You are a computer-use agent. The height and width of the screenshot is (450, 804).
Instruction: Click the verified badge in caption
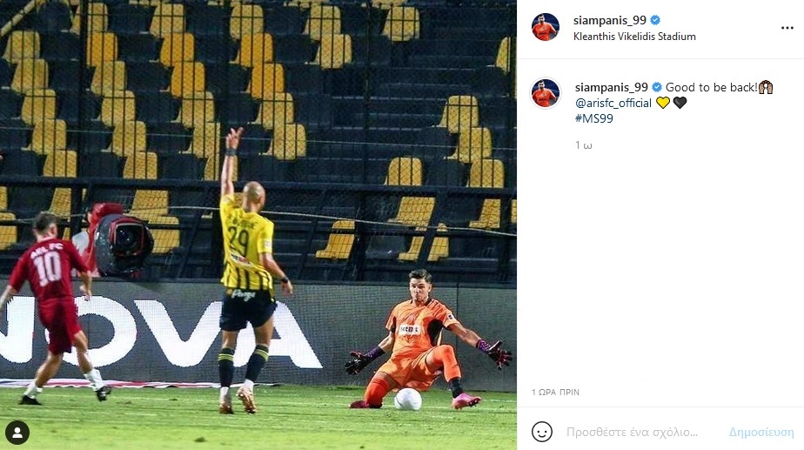click(x=656, y=87)
